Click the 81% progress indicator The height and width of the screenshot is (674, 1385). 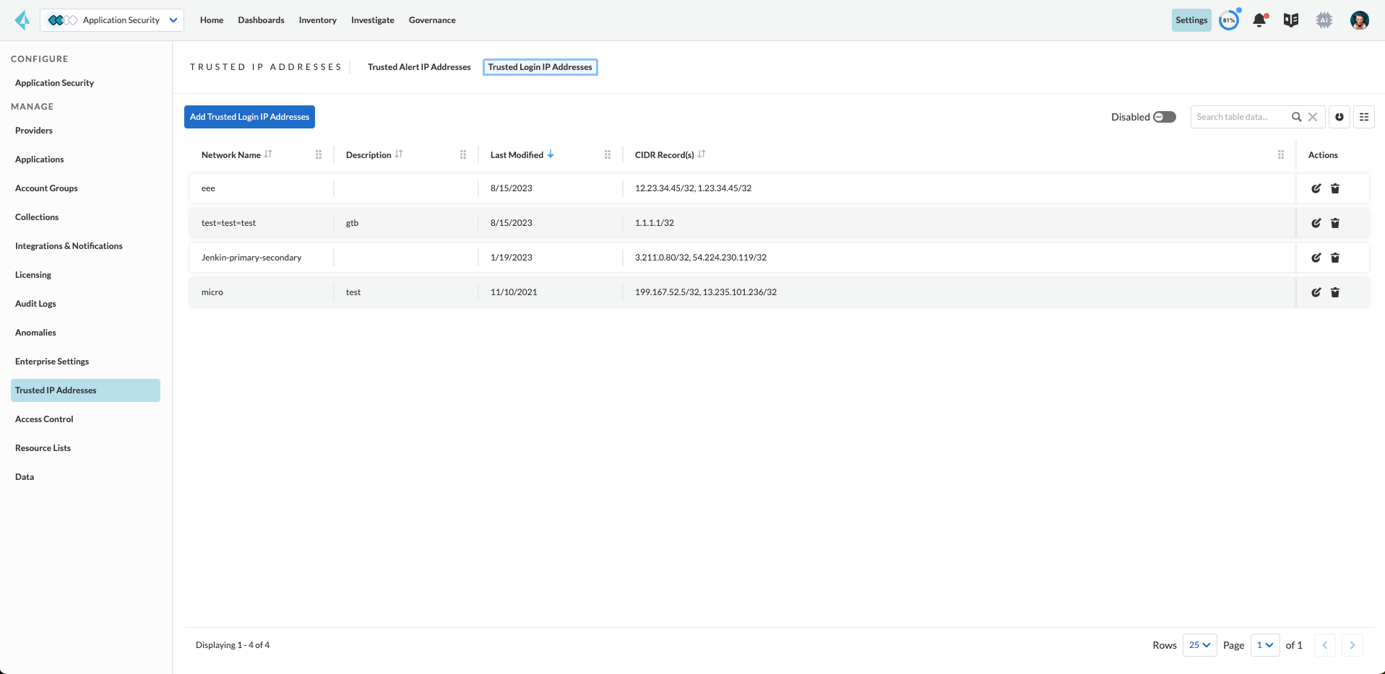point(1229,20)
